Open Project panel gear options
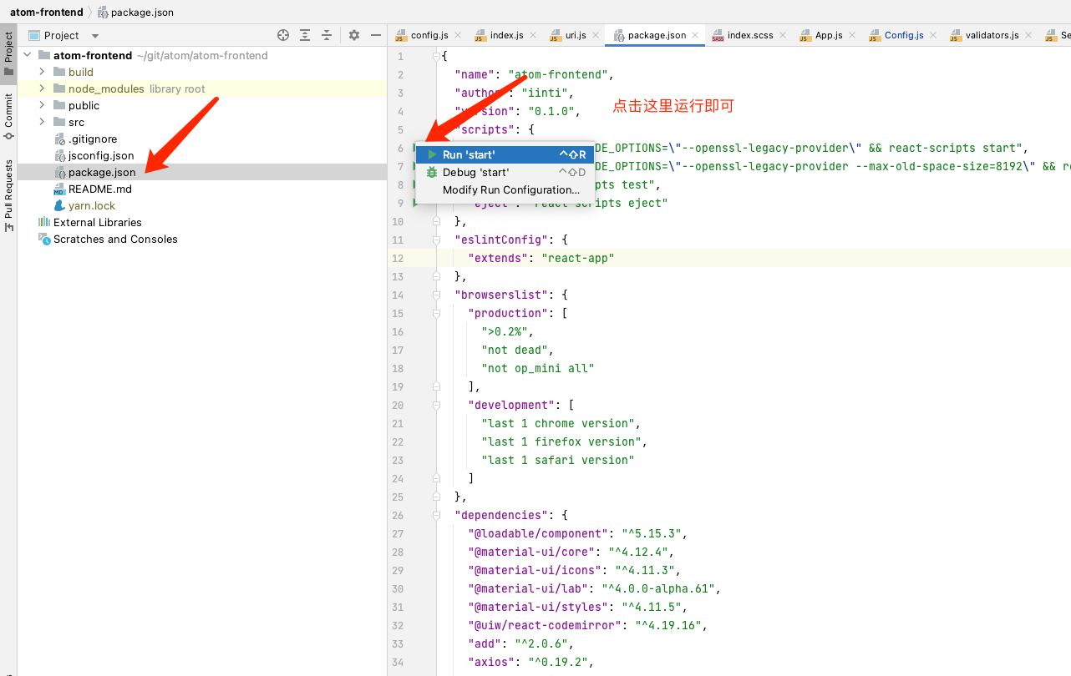1071x676 pixels. 354,35
